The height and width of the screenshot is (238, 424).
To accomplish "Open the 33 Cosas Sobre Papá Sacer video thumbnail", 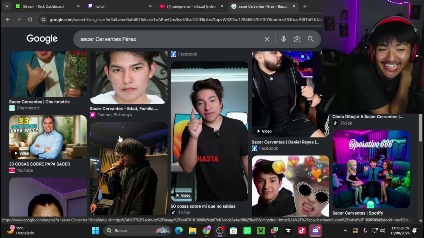I will (x=48, y=137).
